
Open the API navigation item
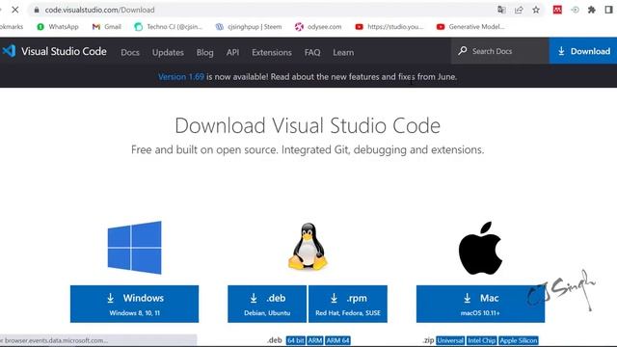[x=232, y=52]
